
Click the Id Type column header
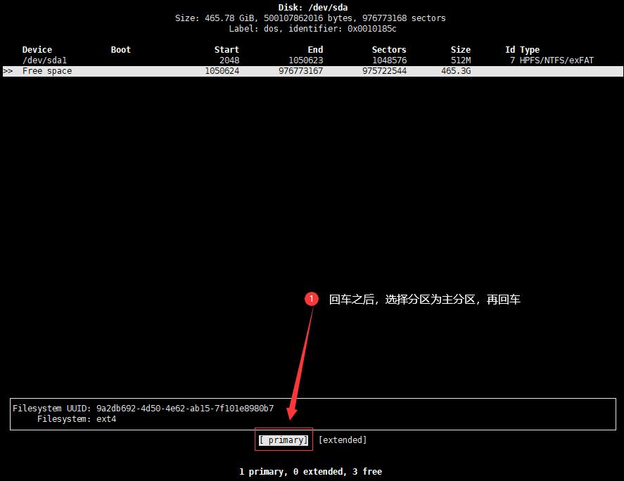click(x=522, y=49)
